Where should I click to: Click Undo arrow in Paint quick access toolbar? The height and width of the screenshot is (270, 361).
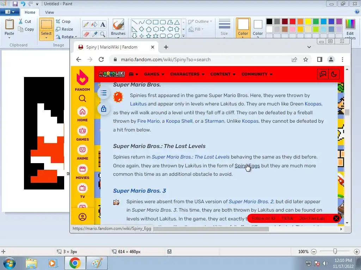click(23, 4)
